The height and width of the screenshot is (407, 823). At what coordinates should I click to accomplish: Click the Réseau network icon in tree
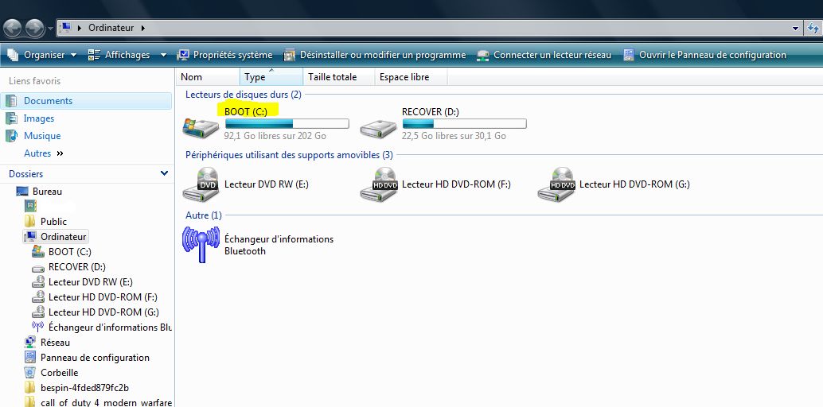point(30,343)
